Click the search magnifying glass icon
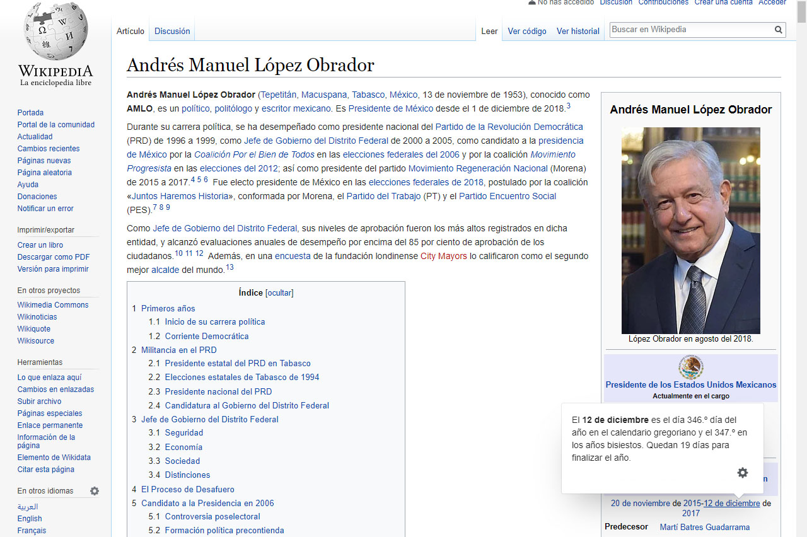This screenshot has width=807, height=537. [x=779, y=30]
